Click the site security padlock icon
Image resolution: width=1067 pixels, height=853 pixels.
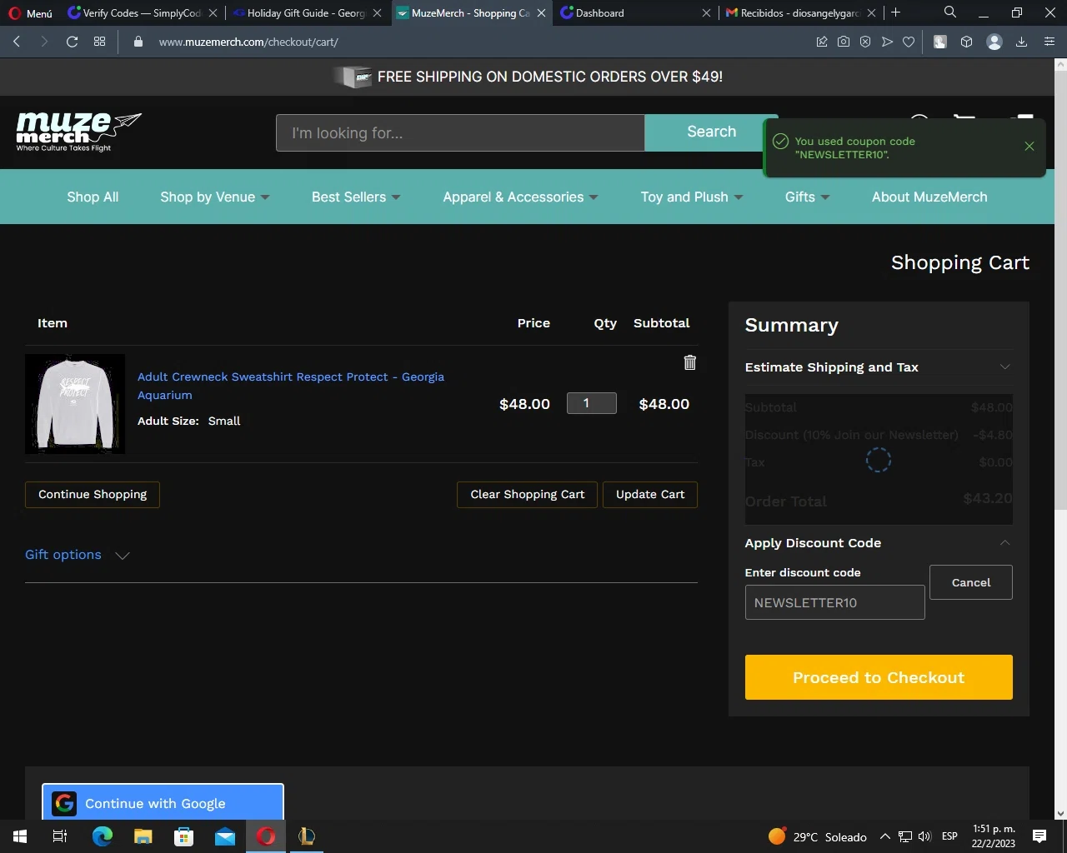pos(138,42)
